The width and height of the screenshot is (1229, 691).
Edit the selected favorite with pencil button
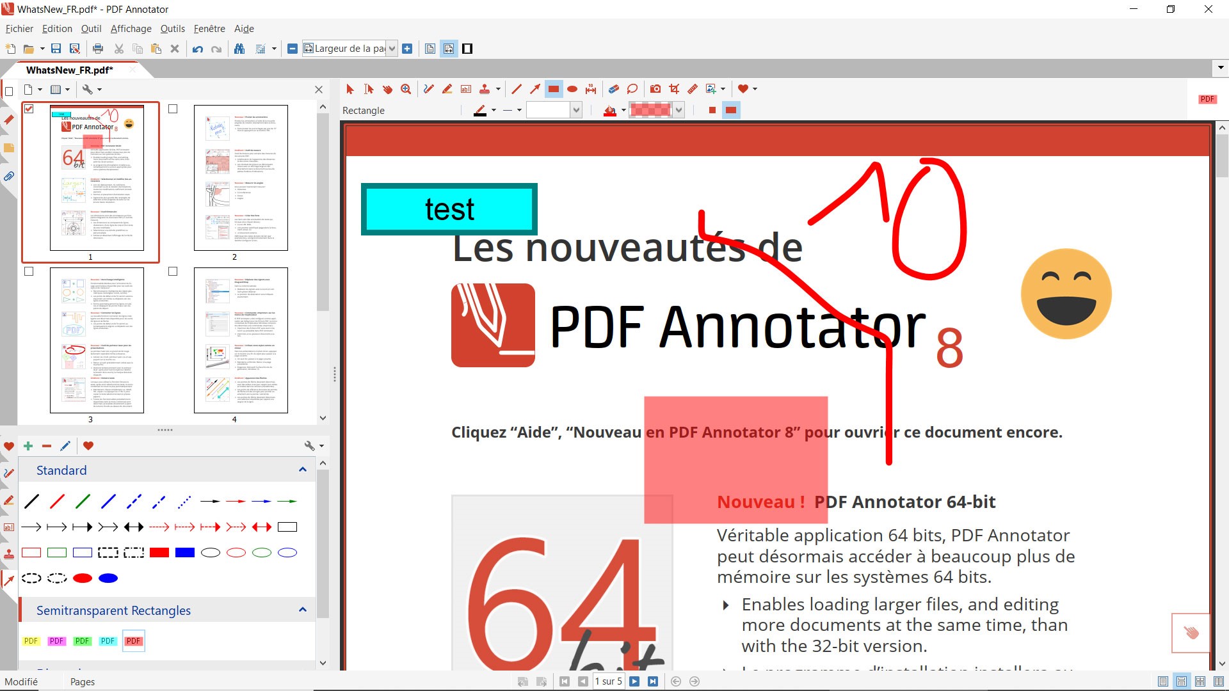(65, 446)
